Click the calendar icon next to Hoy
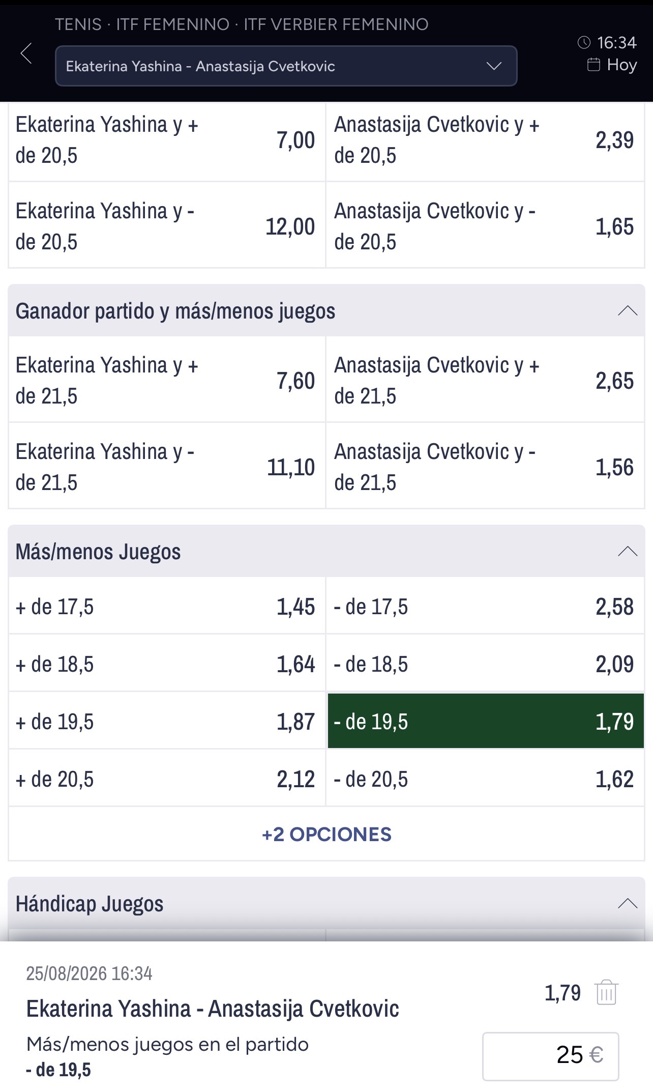653x1092 pixels. point(593,65)
